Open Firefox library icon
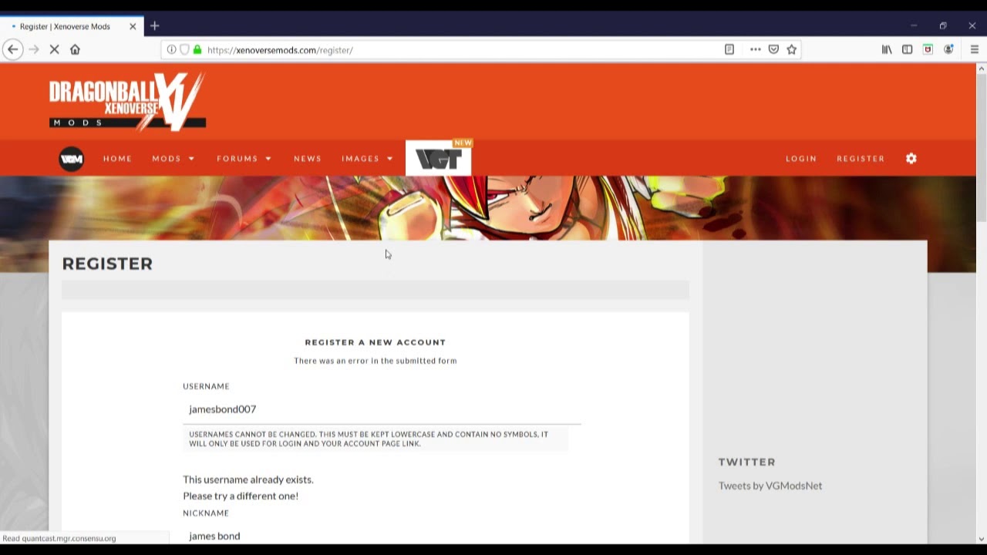This screenshot has width=987, height=555. (887, 49)
